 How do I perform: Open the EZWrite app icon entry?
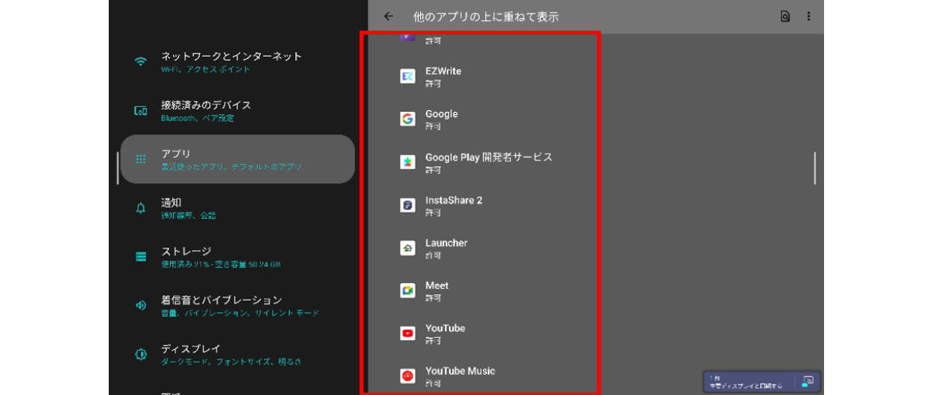pyautogui.click(x=408, y=76)
